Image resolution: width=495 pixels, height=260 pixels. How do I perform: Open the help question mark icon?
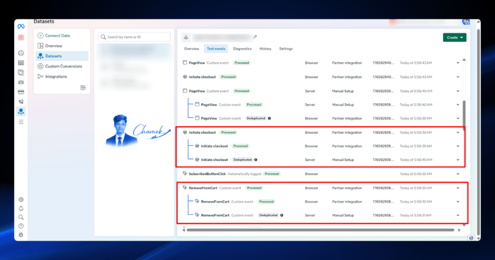coord(21,226)
